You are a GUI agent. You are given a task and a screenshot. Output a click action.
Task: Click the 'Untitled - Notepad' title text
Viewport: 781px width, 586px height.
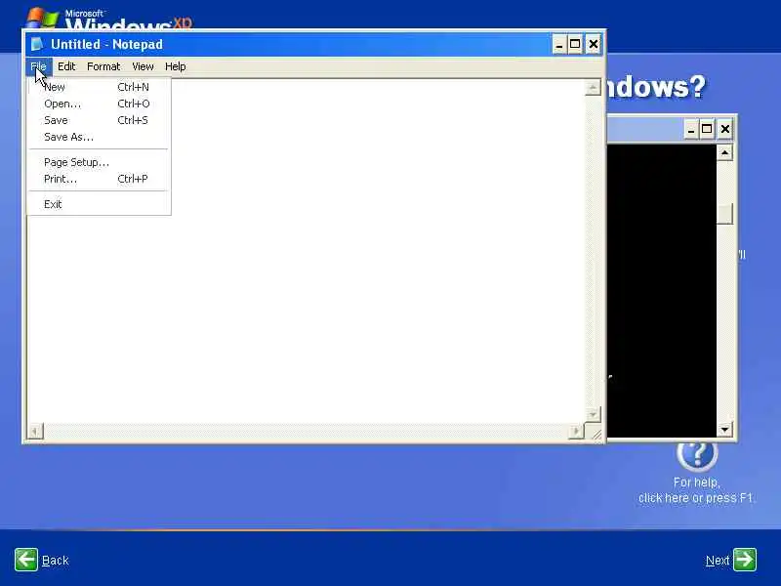[x=106, y=44]
